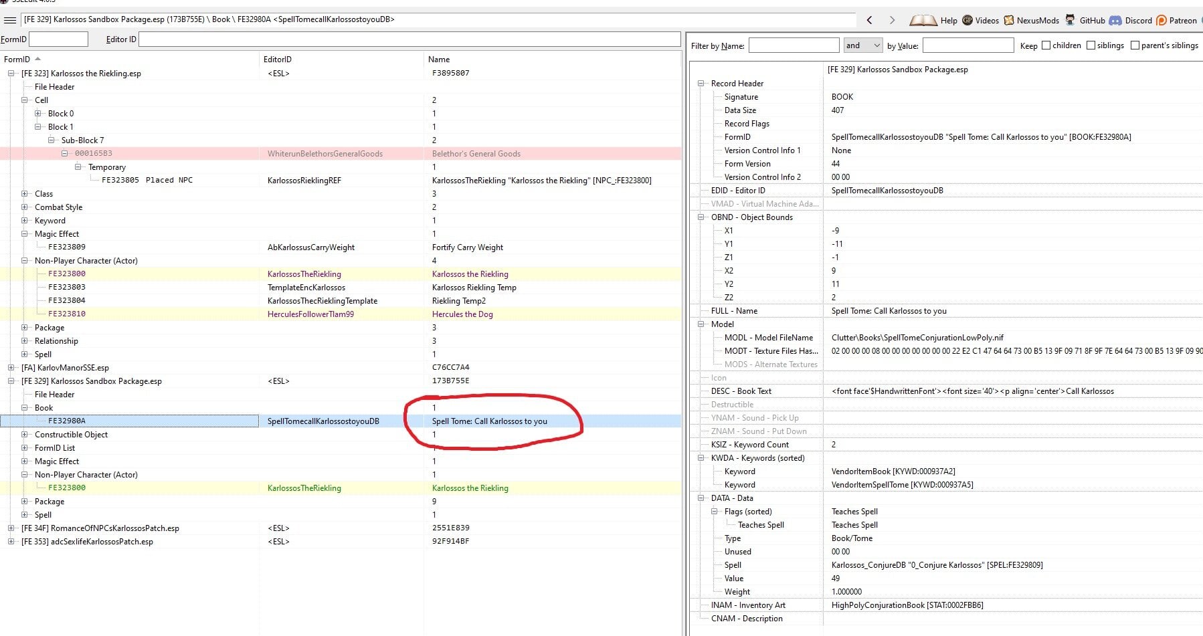Select the green FE323800 KarlossosTheRiekling override
The image size is (1203, 636).
tap(341, 488)
